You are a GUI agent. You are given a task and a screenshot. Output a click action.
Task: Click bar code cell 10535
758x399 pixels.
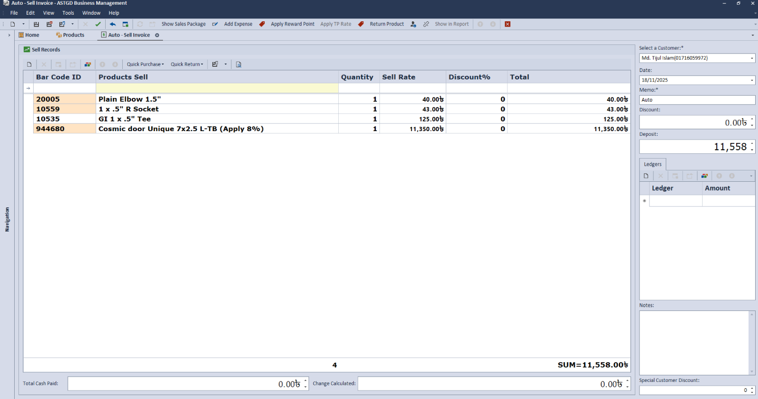coord(64,119)
